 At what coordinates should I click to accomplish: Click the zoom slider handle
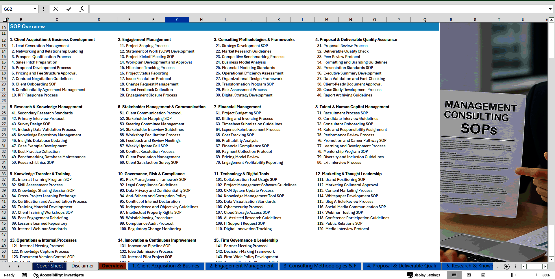point(511,275)
